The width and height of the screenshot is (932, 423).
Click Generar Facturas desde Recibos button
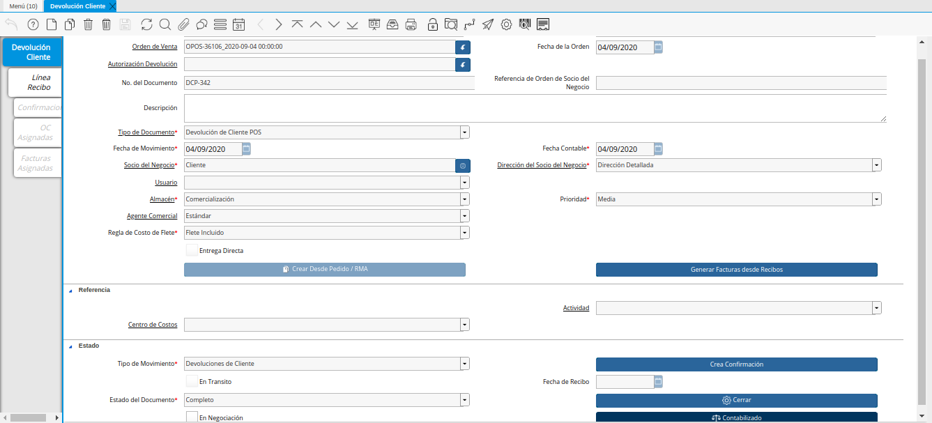coord(736,270)
